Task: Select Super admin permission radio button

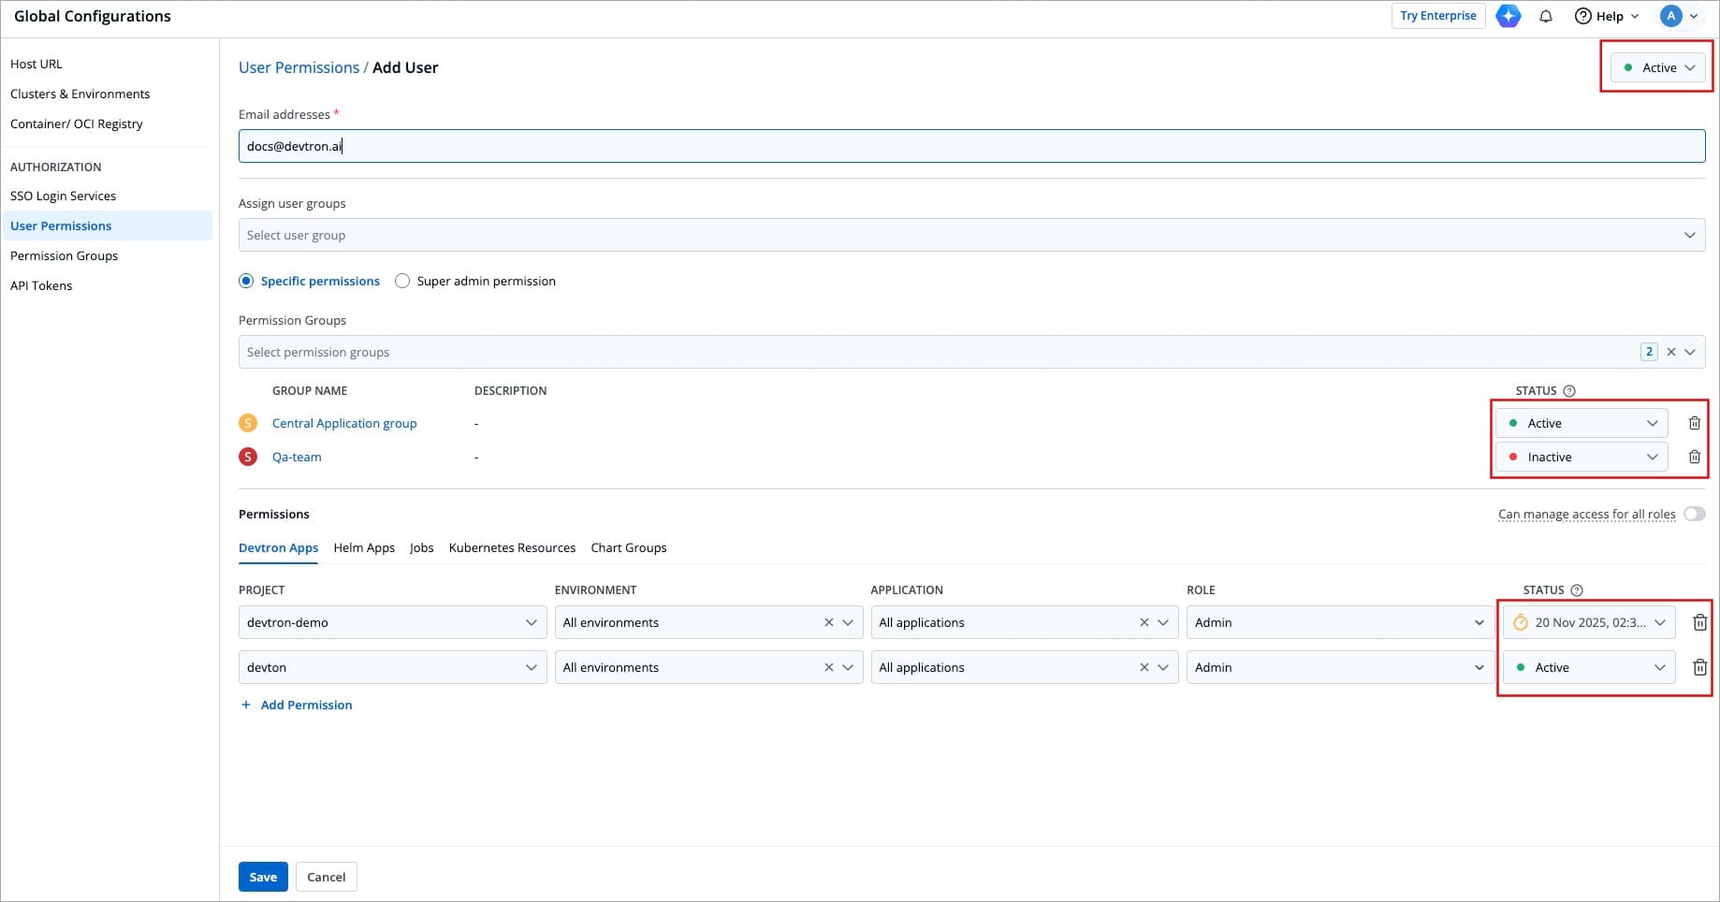Action: point(402,281)
